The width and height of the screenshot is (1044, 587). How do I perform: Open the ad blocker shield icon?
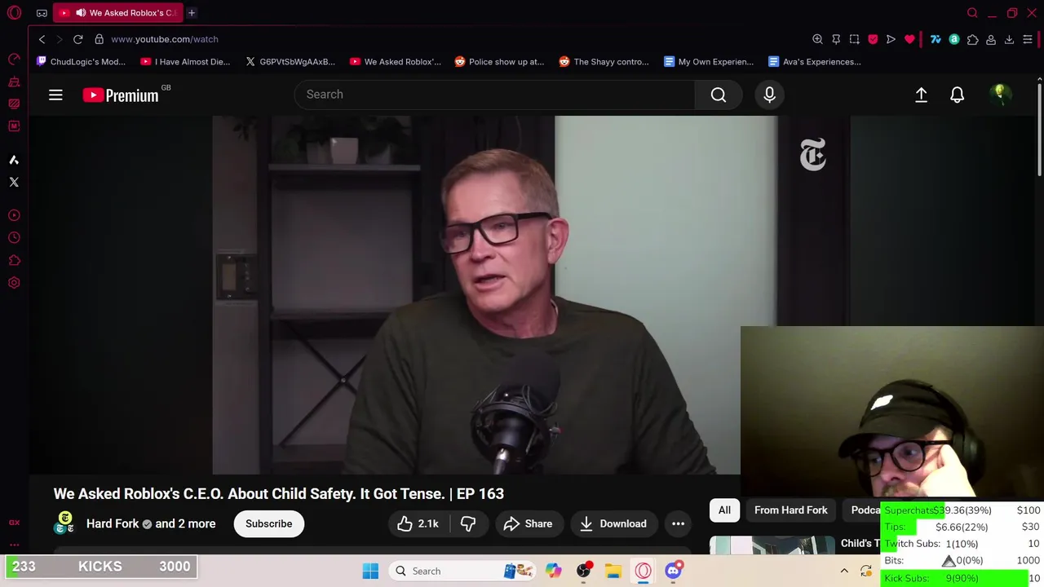(873, 39)
